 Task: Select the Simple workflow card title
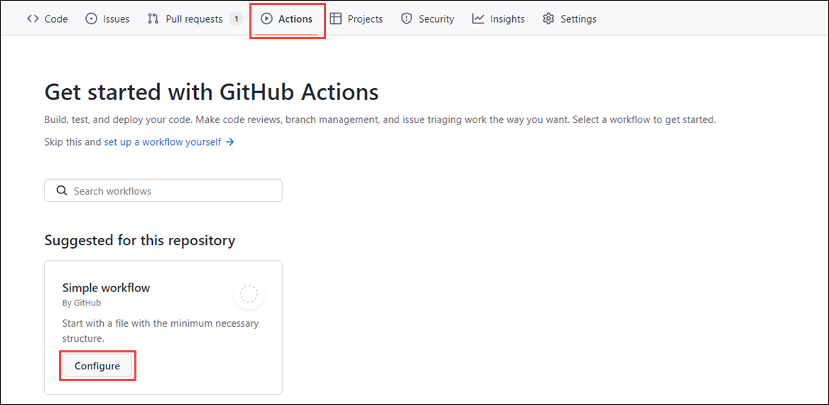tap(106, 288)
